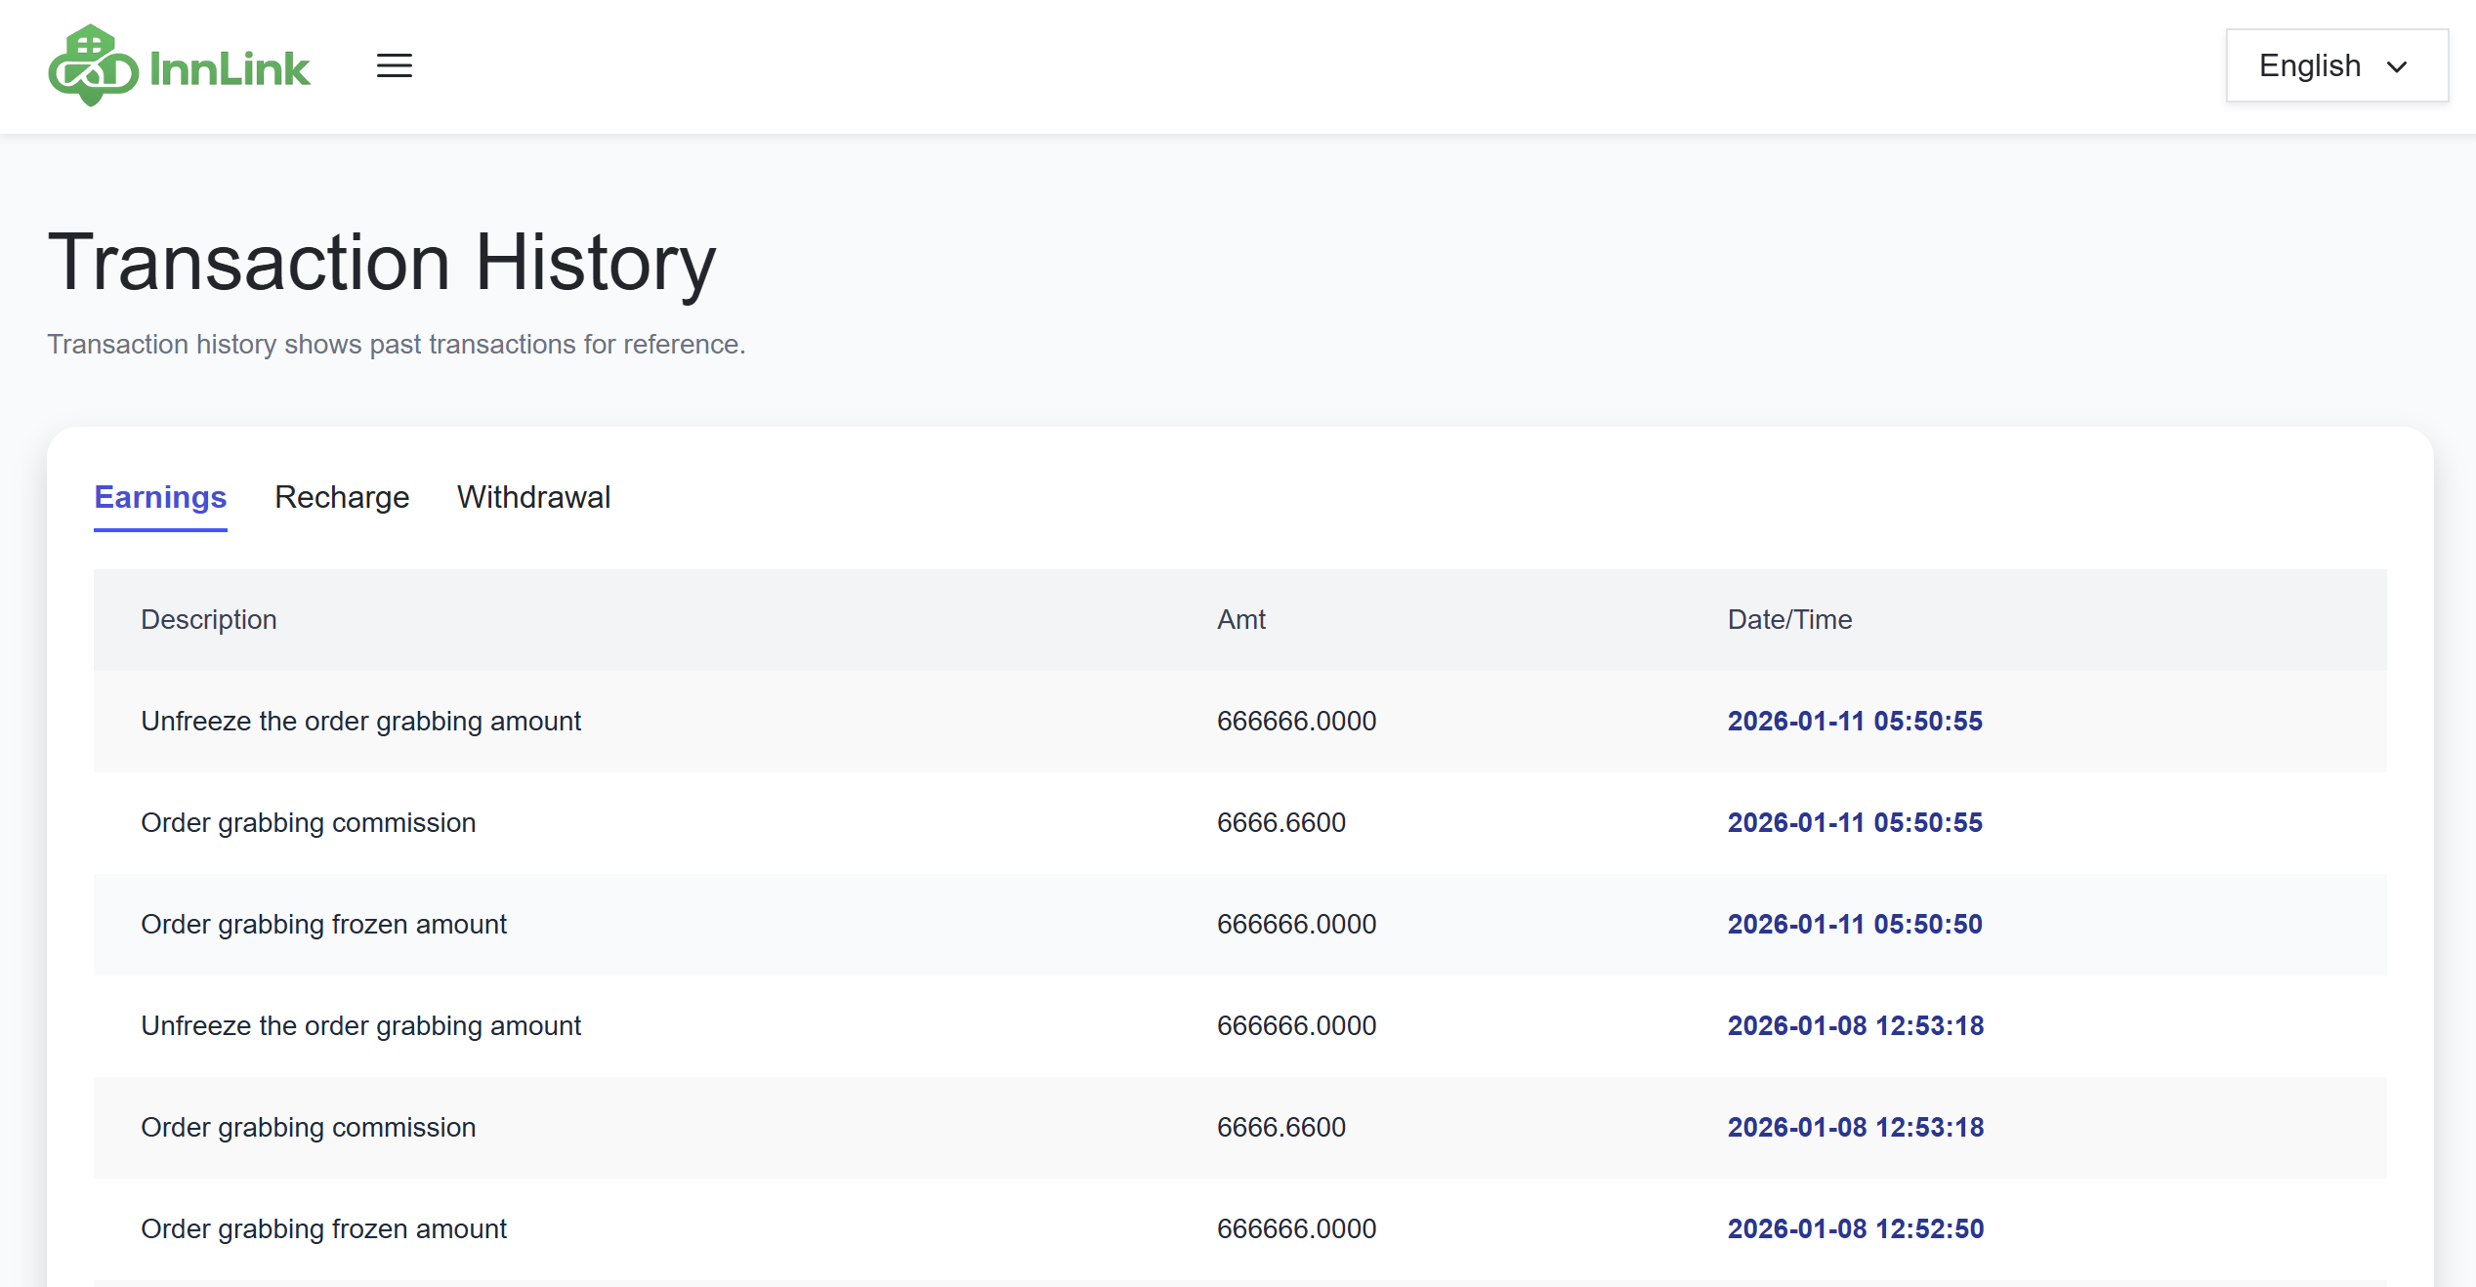Switch to the Recharge tab
Viewport: 2476px width, 1287px height.
pyautogui.click(x=342, y=497)
